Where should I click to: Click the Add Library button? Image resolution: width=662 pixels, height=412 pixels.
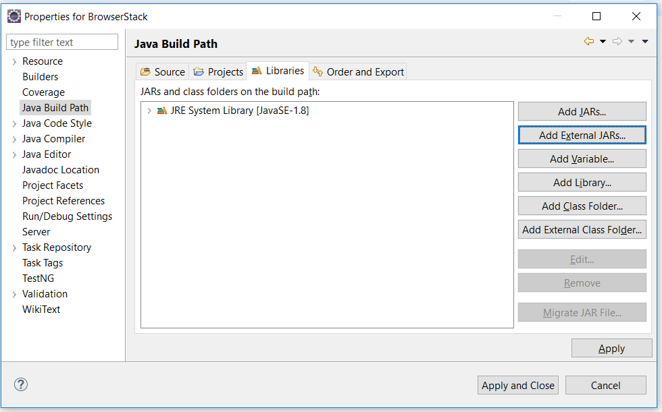point(582,183)
